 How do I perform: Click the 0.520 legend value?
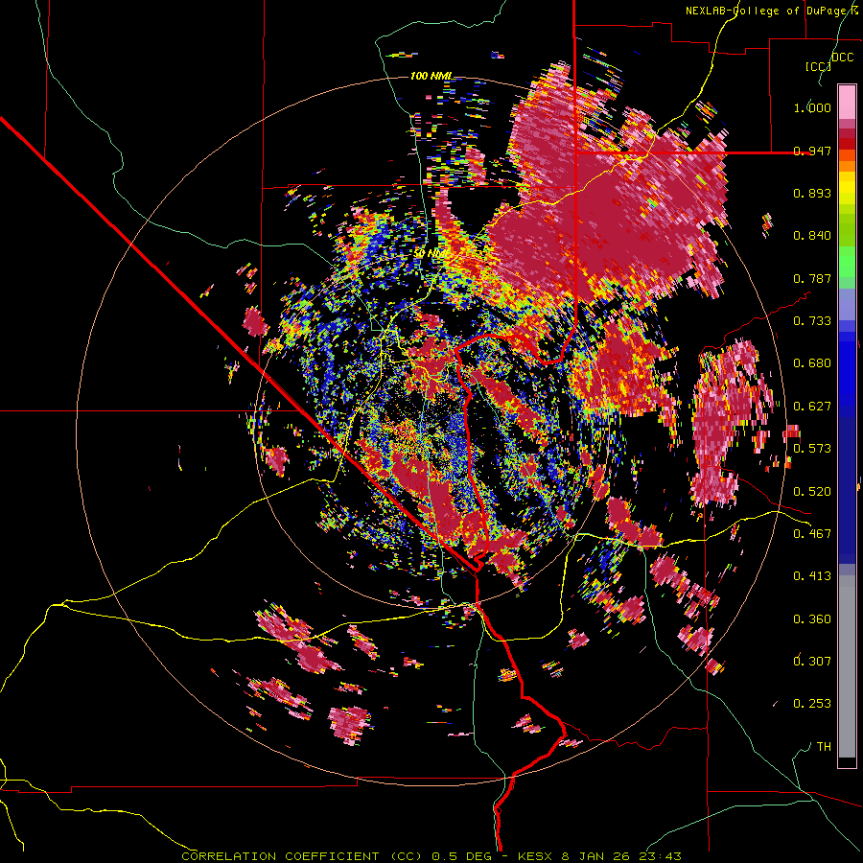[812, 492]
